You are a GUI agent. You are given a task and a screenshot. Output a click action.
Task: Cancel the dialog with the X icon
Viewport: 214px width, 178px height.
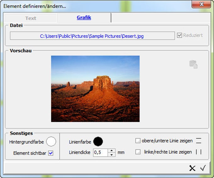point(192,168)
